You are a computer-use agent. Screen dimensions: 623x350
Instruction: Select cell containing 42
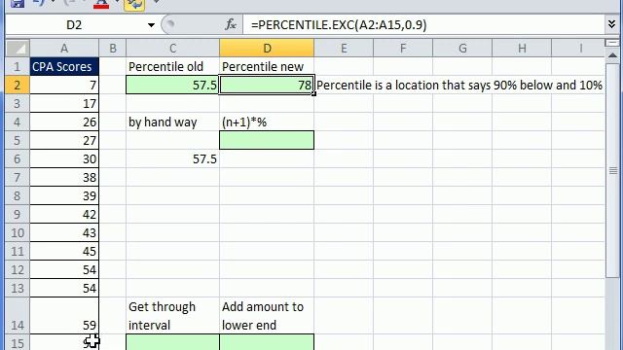click(64, 214)
